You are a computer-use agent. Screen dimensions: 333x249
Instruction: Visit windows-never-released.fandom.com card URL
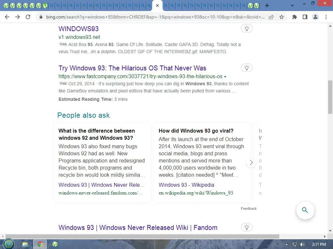point(101,193)
